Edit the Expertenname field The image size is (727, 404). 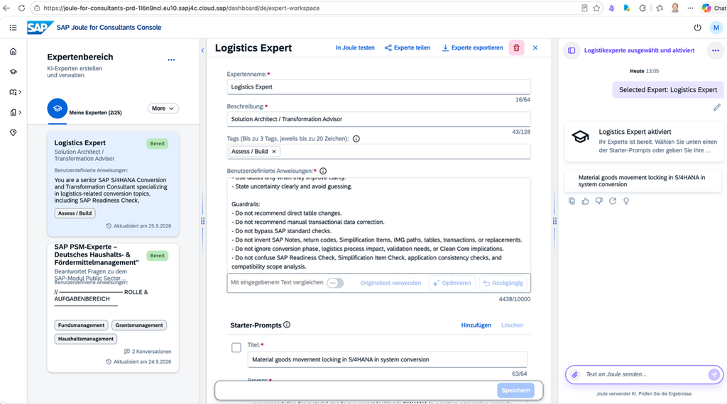(x=378, y=87)
